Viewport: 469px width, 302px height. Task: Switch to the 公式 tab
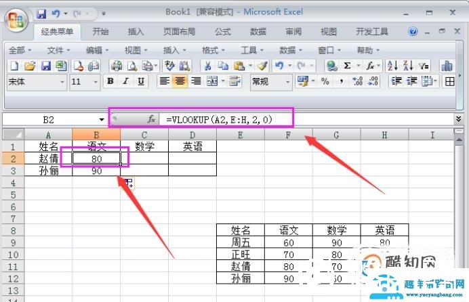coord(222,32)
